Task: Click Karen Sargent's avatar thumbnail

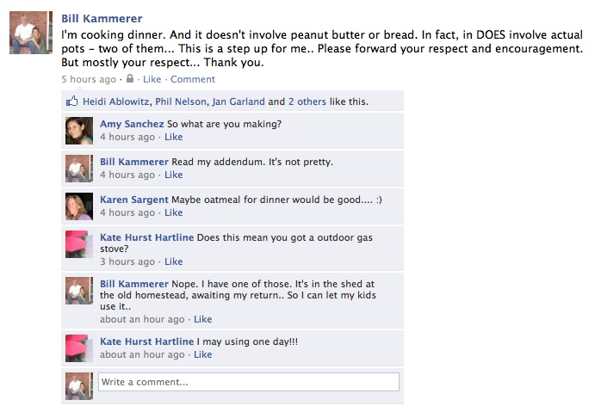Action: 79,206
